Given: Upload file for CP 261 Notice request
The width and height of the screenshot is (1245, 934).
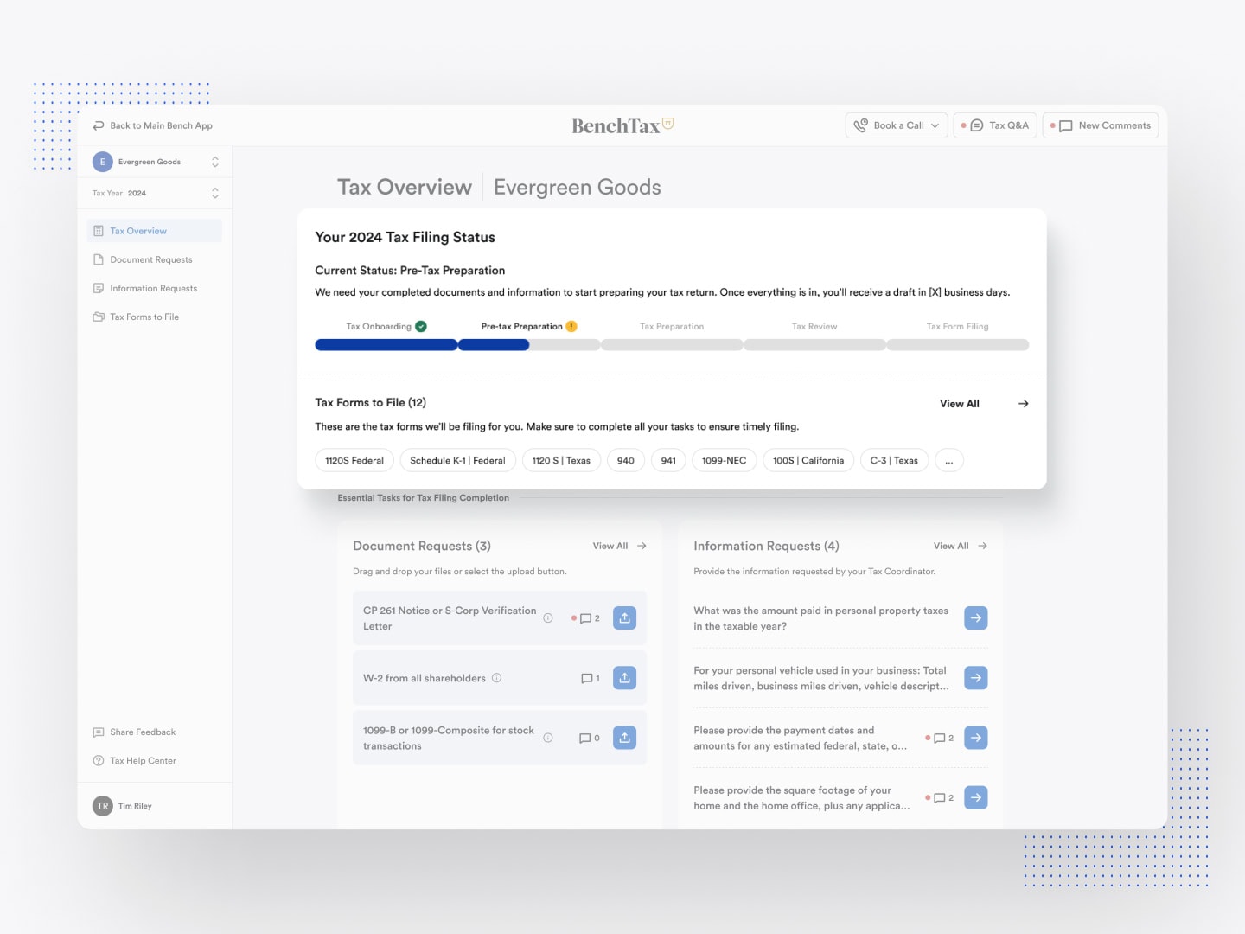Looking at the screenshot, I should (x=624, y=618).
